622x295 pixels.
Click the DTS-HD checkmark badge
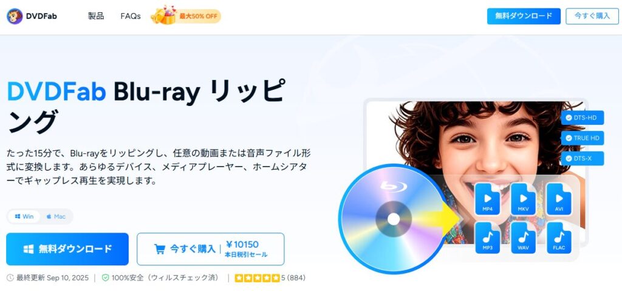coord(583,118)
